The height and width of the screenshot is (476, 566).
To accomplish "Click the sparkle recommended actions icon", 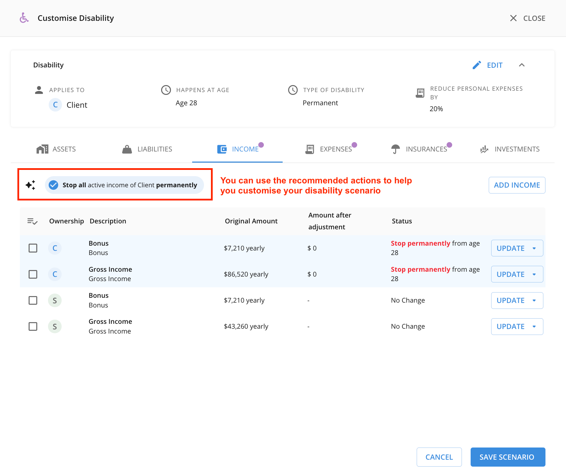I will [x=31, y=185].
